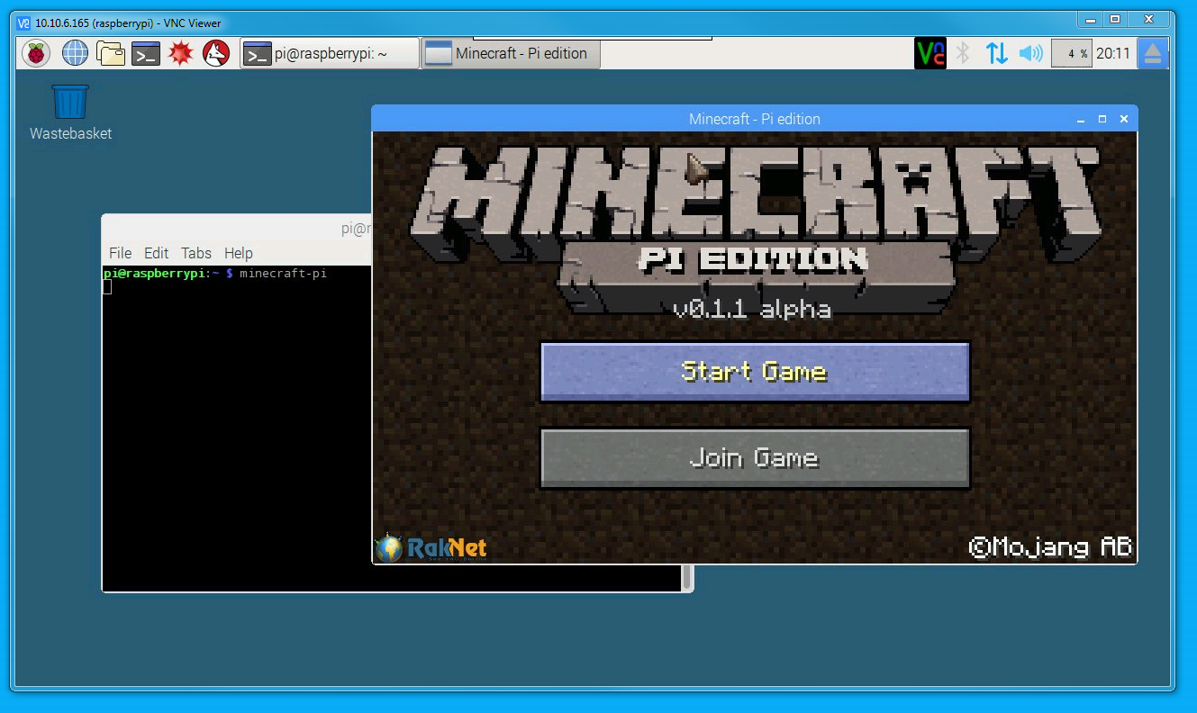1197x713 pixels.
Task: Open the Bluetooth tray icon
Action: coord(963,54)
